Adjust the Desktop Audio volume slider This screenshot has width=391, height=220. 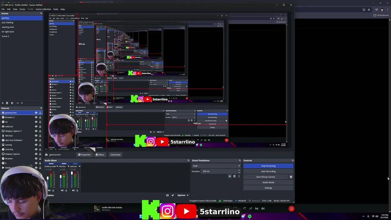(48, 179)
